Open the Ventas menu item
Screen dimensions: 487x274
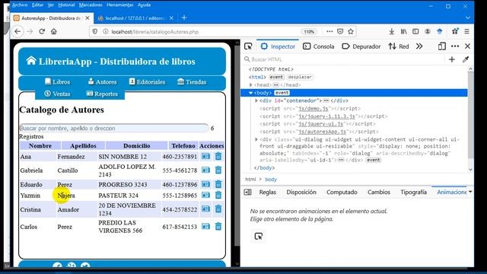click(x=57, y=94)
